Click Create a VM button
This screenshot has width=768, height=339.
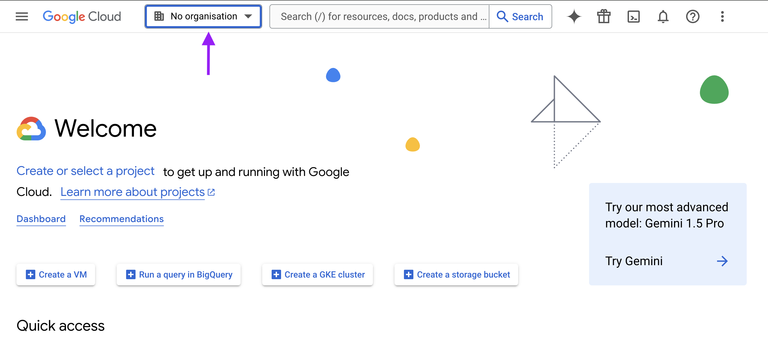pos(56,275)
